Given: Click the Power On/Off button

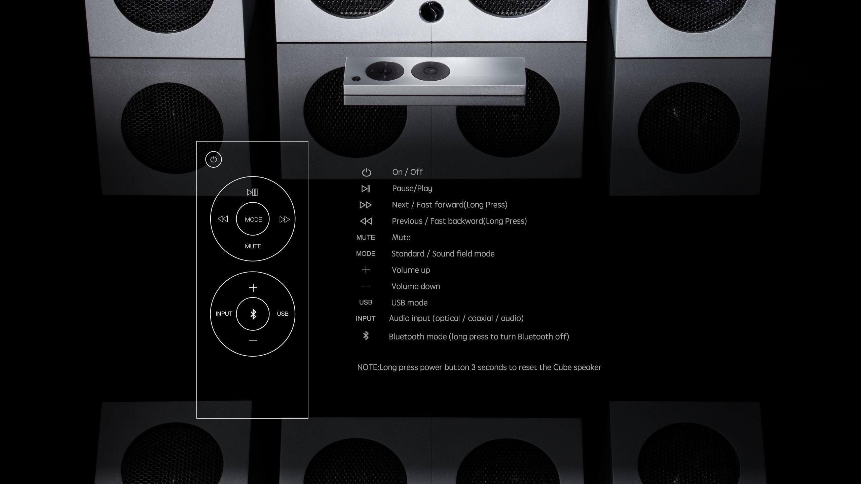Looking at the screenshot, I should point(214,160).
